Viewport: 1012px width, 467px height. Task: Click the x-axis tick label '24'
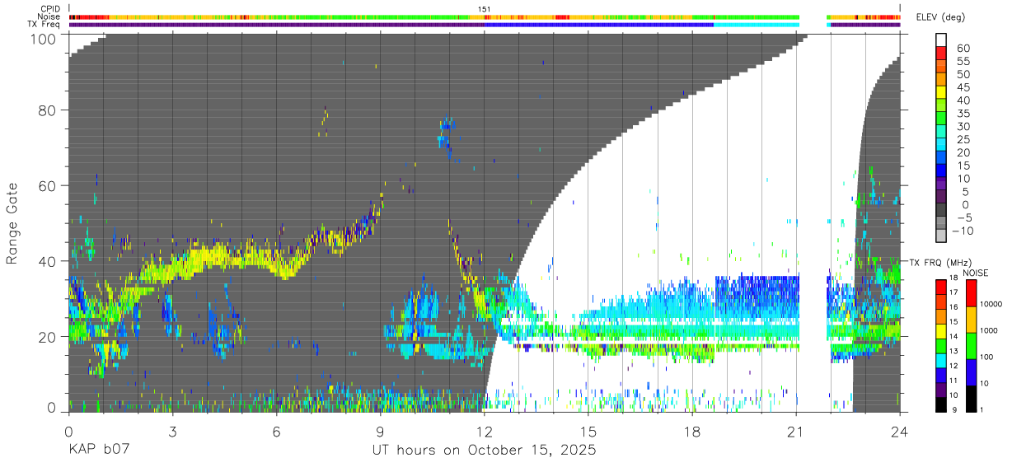point(900,431)
